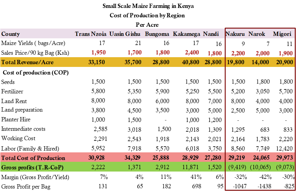This screenshot has width=296, height=191.
Task: Click Bungoma margin value 11%
Action: (166, 177)
